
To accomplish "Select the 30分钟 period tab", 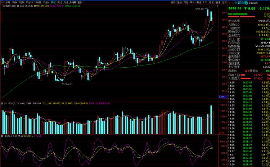I will [37, 3].
